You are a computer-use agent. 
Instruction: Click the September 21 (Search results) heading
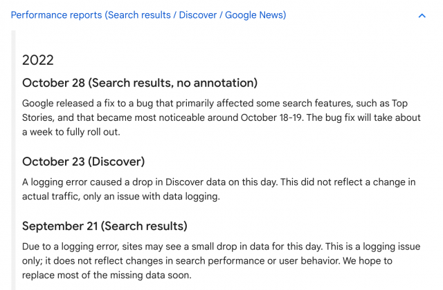(105, 226)
